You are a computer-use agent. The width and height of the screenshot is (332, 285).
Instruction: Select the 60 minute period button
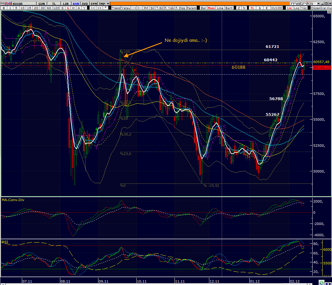point(49,8)
